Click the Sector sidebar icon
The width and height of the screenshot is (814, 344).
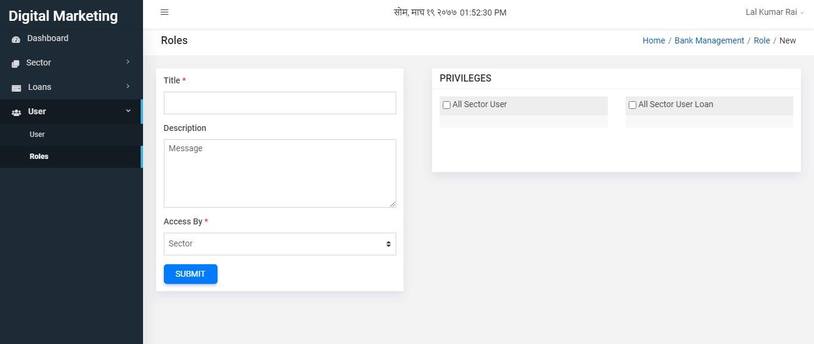(x=16, y=63)
